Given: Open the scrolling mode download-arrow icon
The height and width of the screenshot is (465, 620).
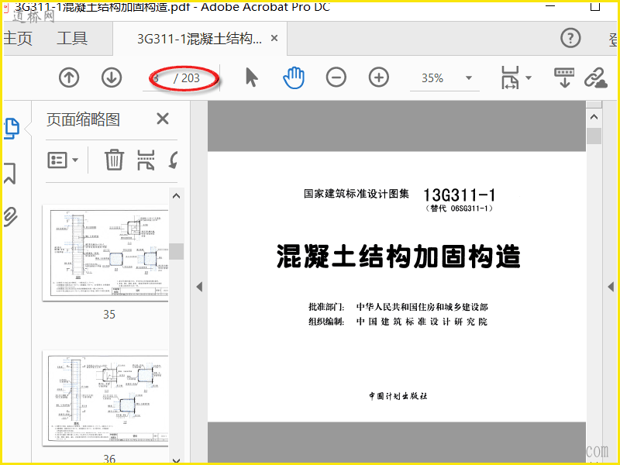Looking at the screenshot, I should (x=564, y=77).
